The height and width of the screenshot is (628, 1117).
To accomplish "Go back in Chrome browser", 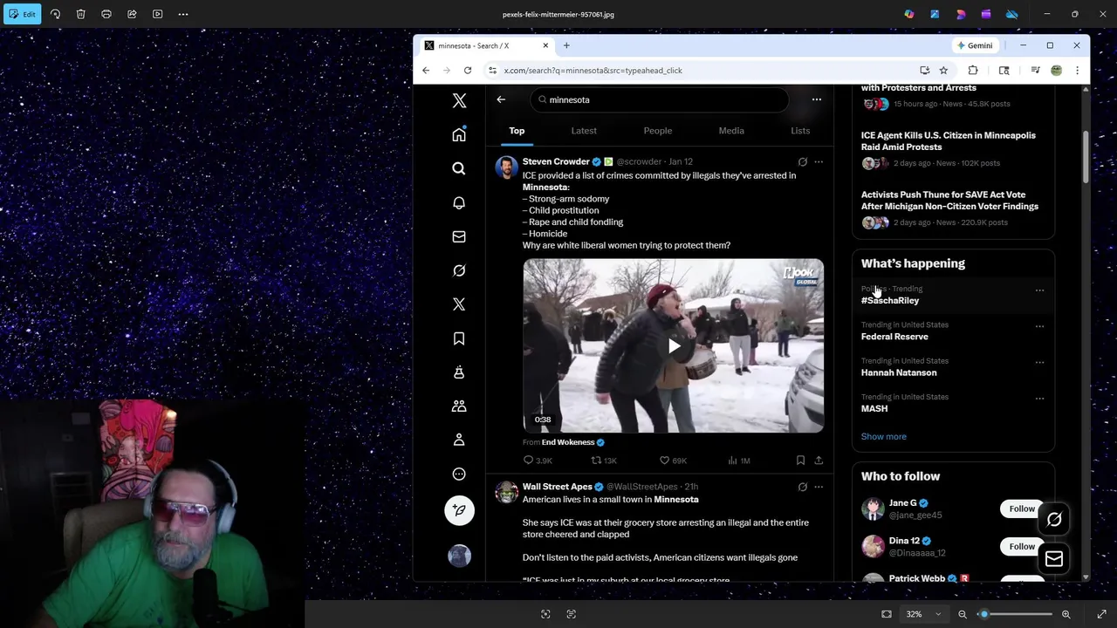I will point(426,71).
